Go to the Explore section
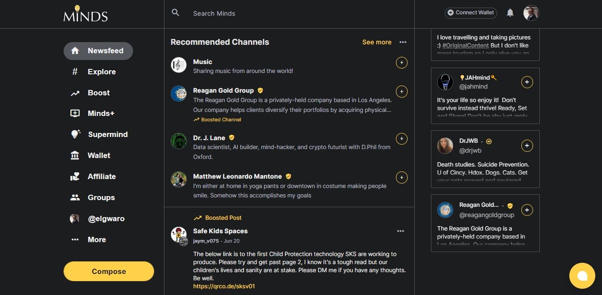Image resolution: width=602 pixels, height=295 pixels. [101, 72]
